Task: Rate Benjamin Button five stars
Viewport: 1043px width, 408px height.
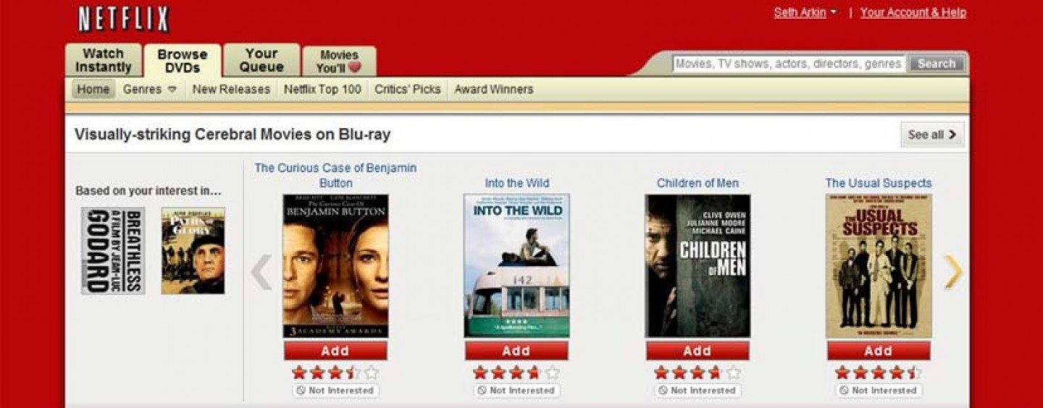Action: point(372,373)
